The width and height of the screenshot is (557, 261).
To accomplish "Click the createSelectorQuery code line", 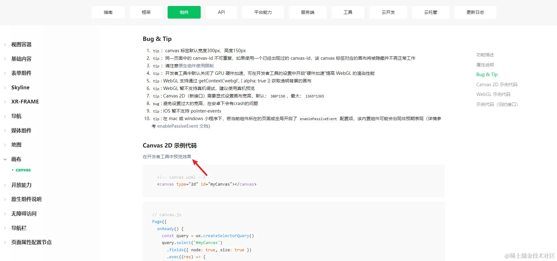I will pyautogui.click(x=208, y=236).
